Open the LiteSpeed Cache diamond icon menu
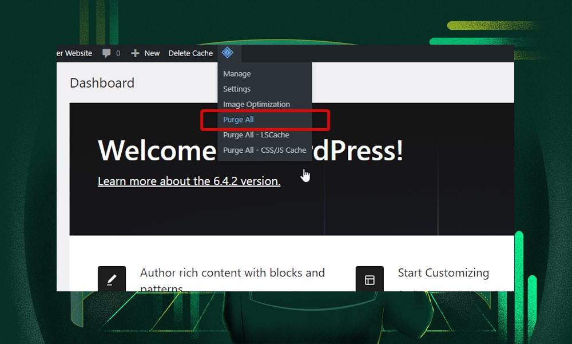The image size is (572, 344). tap(228, 53)
